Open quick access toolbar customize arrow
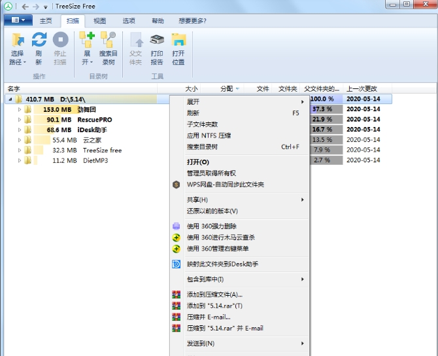Viewport: 438px width, 356px height. pyautogui.click(x=46, y=7)
